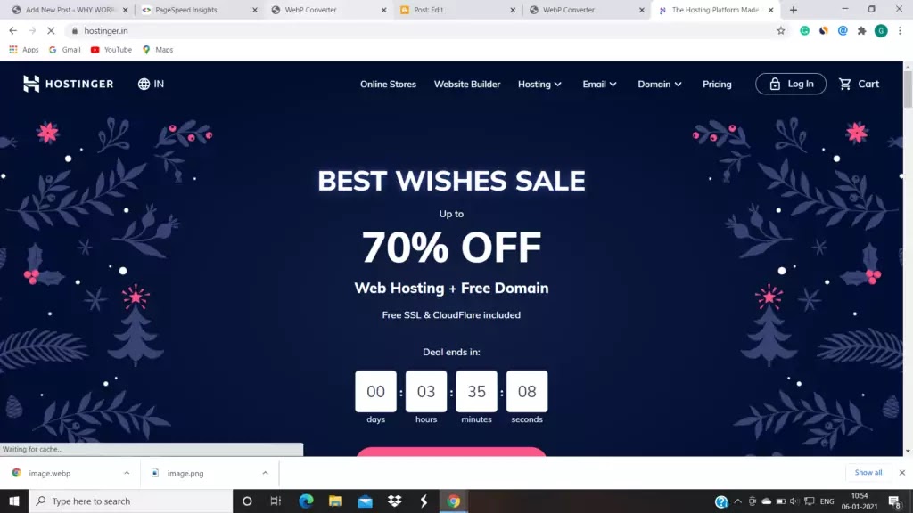Click the Log In button

coord(791,84)
